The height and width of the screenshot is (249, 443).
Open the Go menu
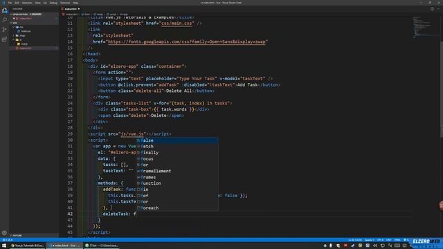(x=45, y=3)
